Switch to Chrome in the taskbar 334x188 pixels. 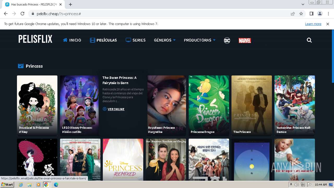coord(46,185)
